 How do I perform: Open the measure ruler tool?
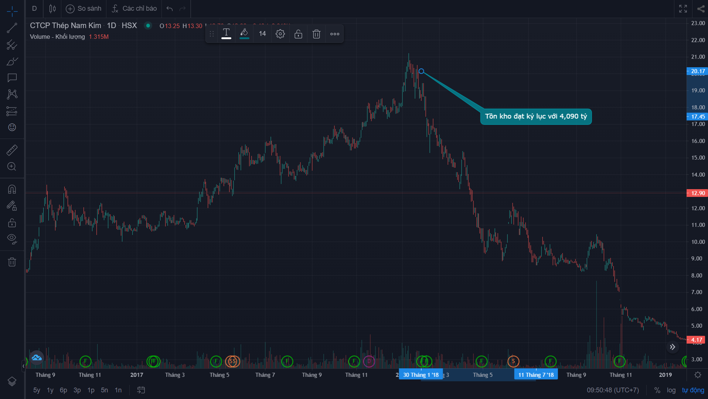(12, 150)
